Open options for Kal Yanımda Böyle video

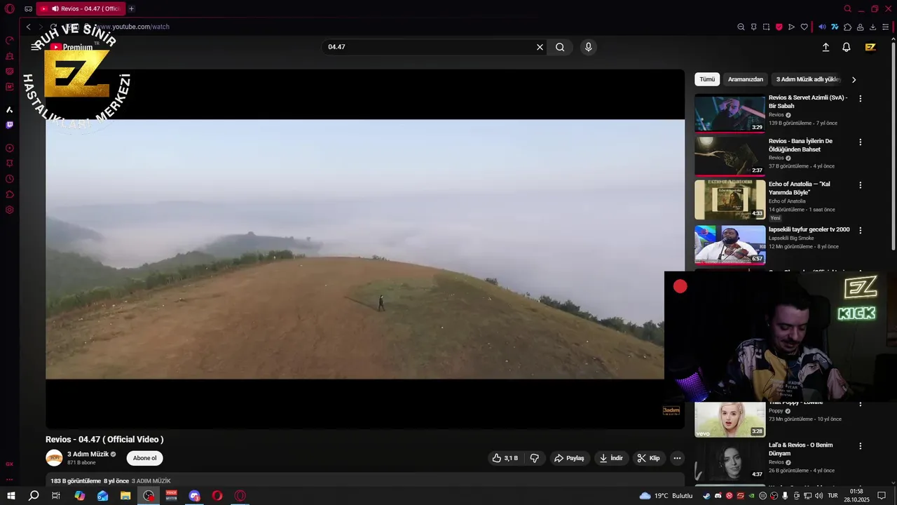point(861,185)
